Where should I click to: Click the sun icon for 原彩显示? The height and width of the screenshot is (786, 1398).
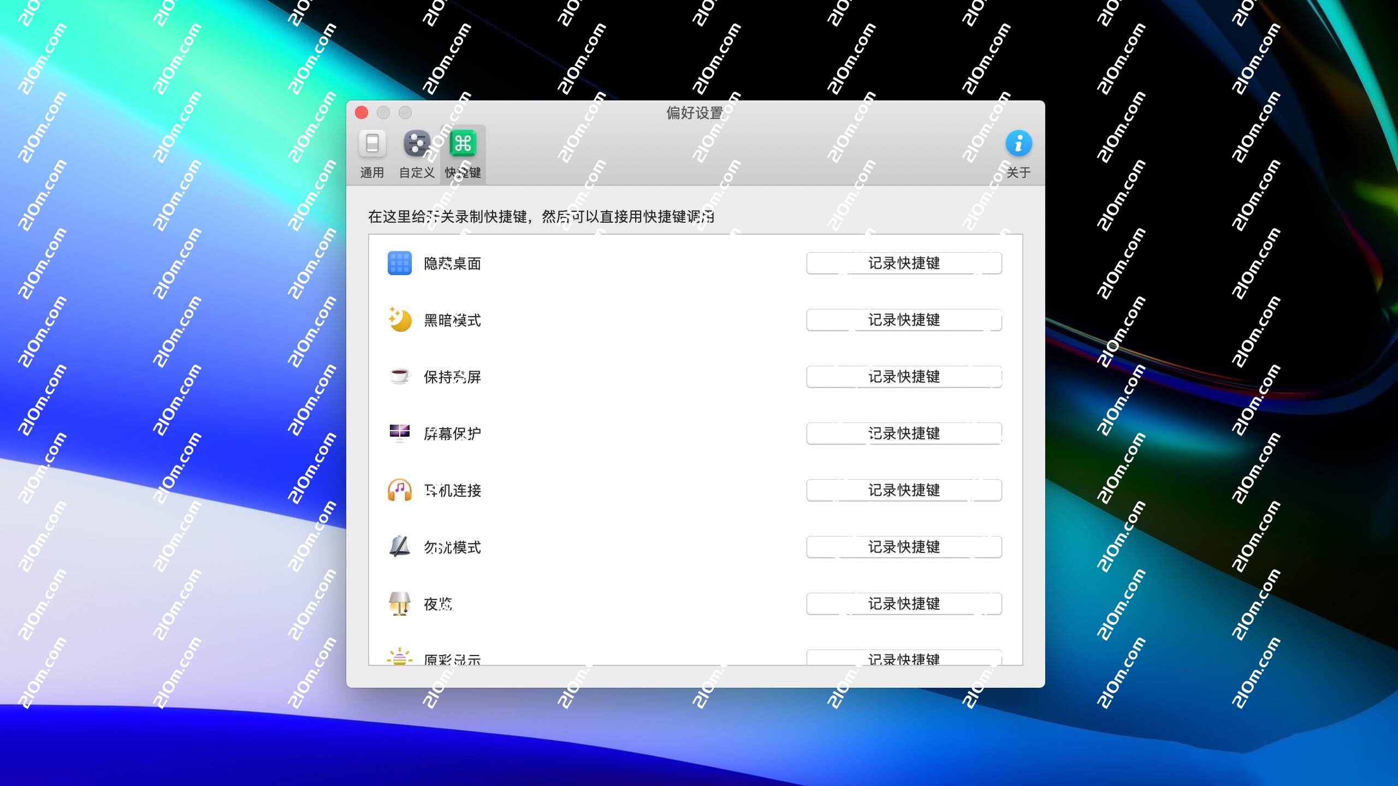point(400,657)
